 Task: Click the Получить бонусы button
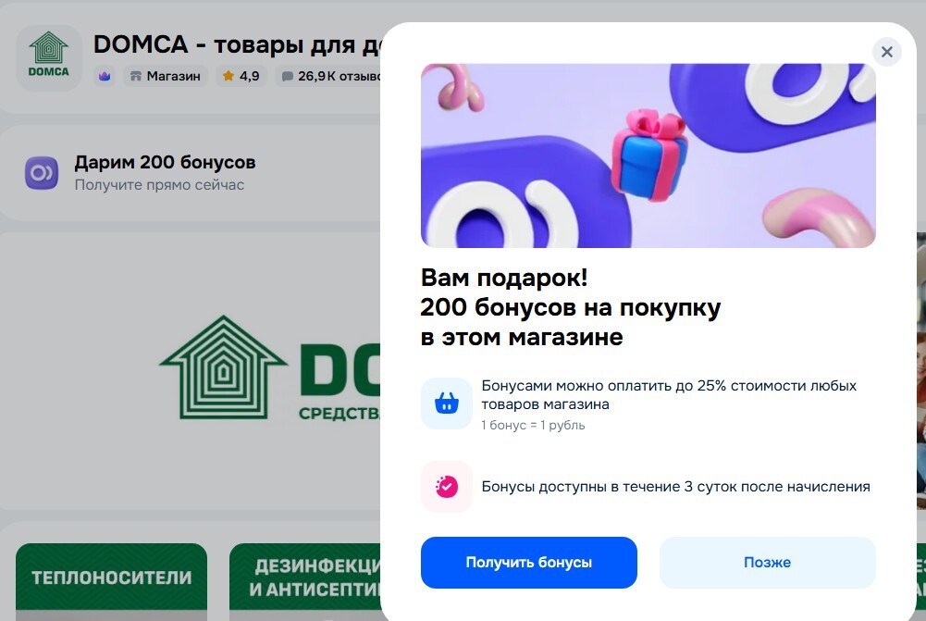[528, 563]
